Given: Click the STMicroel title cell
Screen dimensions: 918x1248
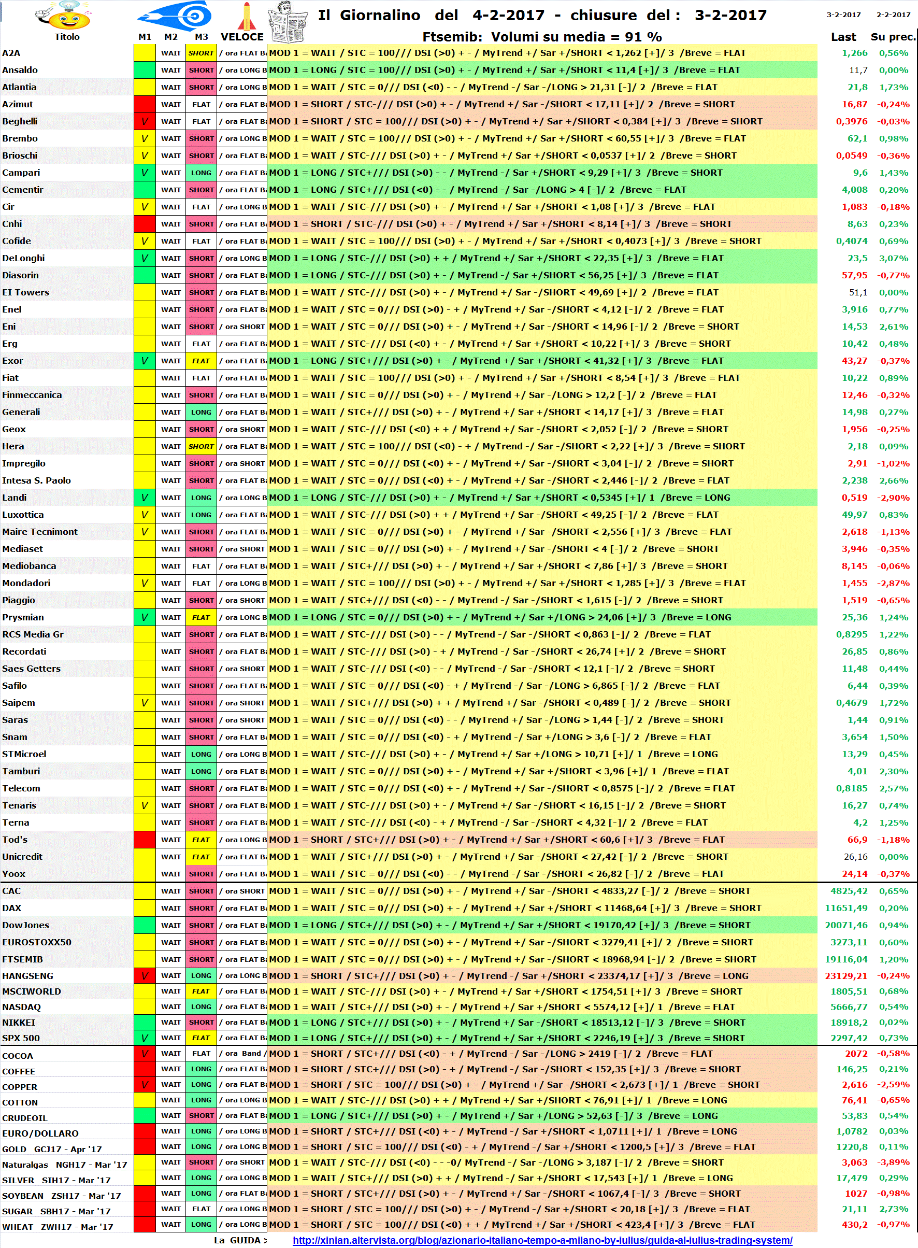Looking at the screenshot, I should pyautogui.click(x=67, y=754).
